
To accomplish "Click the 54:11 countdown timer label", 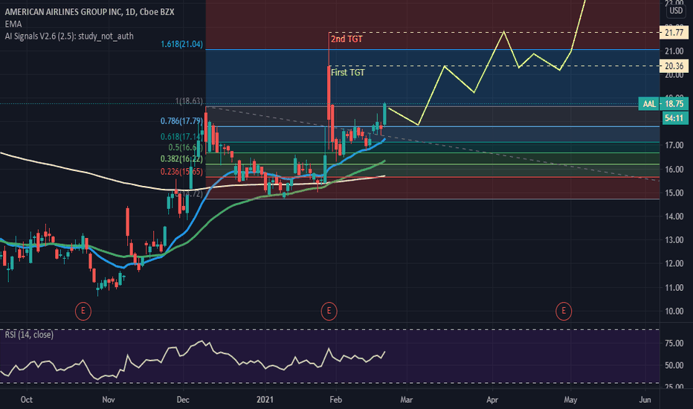I will (674, 118).
